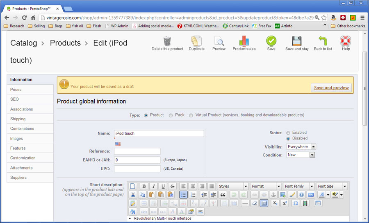Justify text in the editor
Viewport: 369px width, 223px height.
(x=212, y=186)
